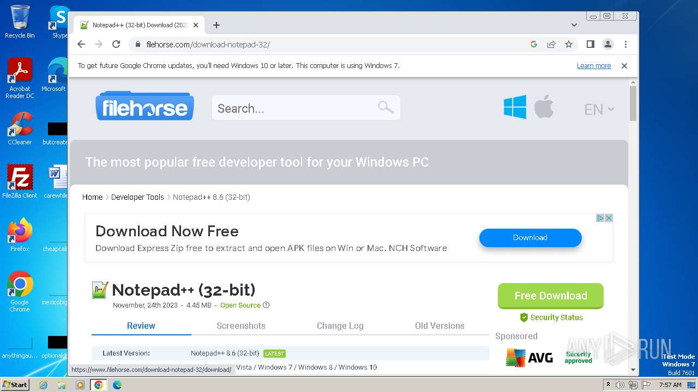Image resolution: width=698 pixels, height=392 pixels.
Task: Open the Recycle Bin desktop icon
Action: pos(20,22)
